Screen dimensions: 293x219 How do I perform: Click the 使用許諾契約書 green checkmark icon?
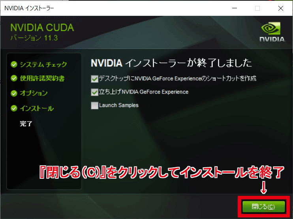[x=14, y=78]
